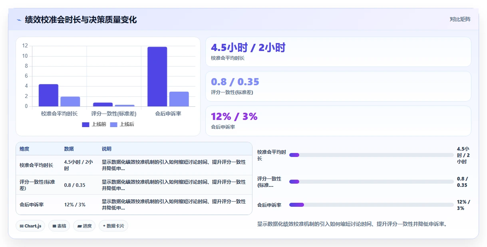Select table data cell 4.5小时 / 2小时

pyautogui.click(x=79, y=165)
